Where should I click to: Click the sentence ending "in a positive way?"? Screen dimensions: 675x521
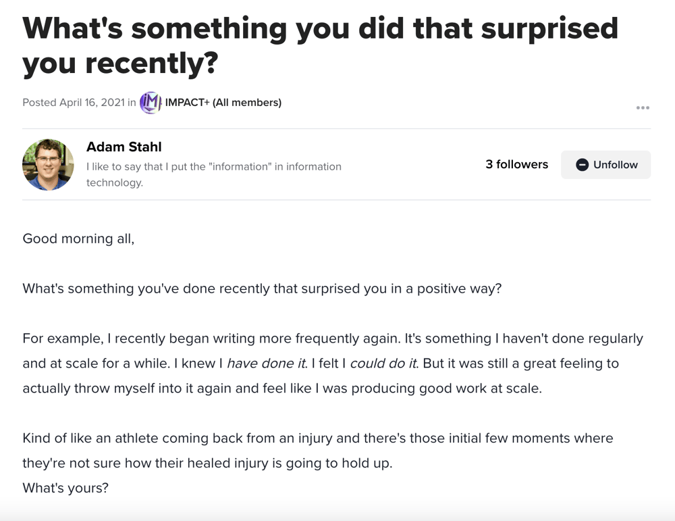pos(262,289)
